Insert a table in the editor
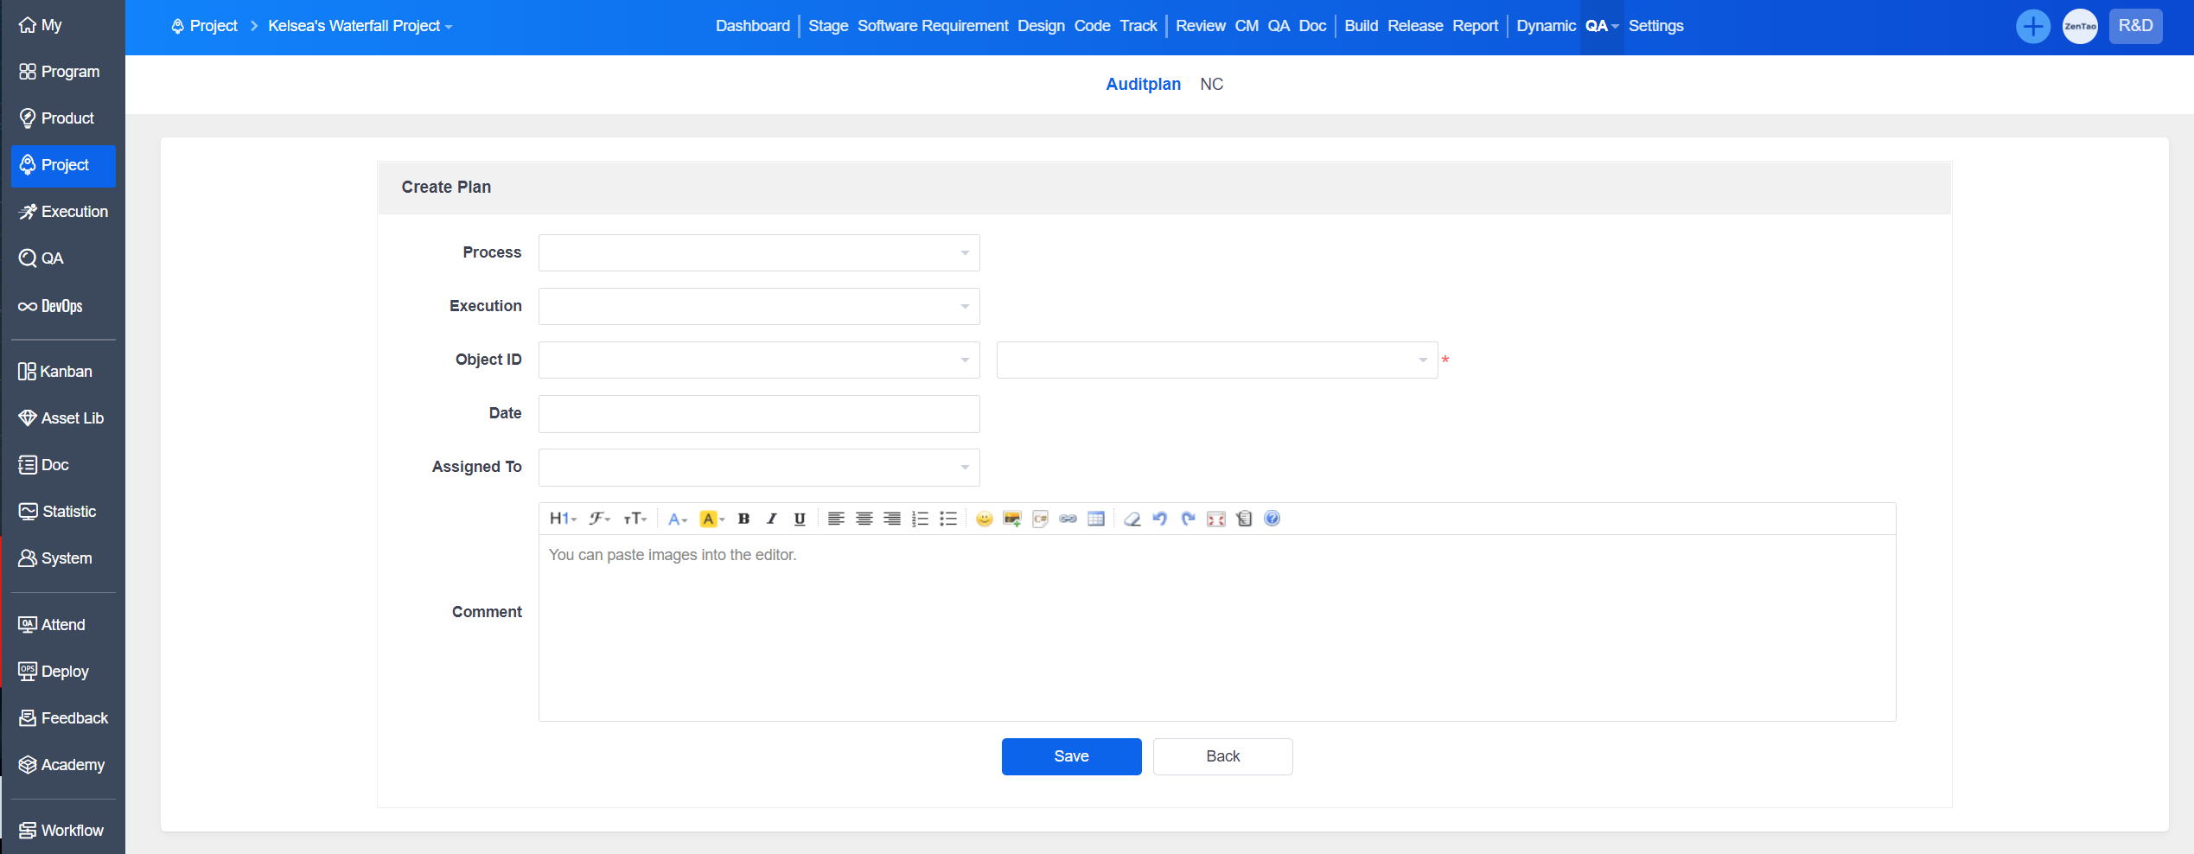Viewport: 2194px width, 854px height. coord(1096,519)
